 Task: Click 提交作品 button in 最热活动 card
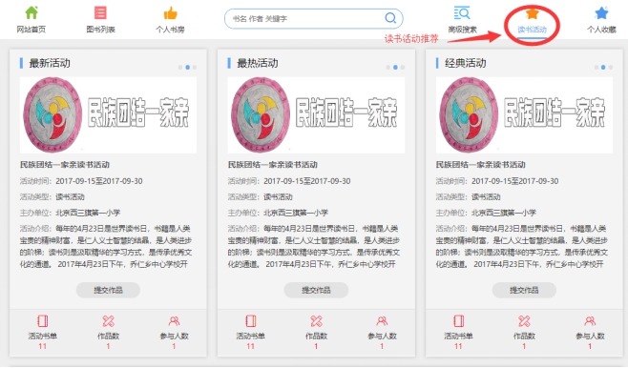click(x=316, y=290)
